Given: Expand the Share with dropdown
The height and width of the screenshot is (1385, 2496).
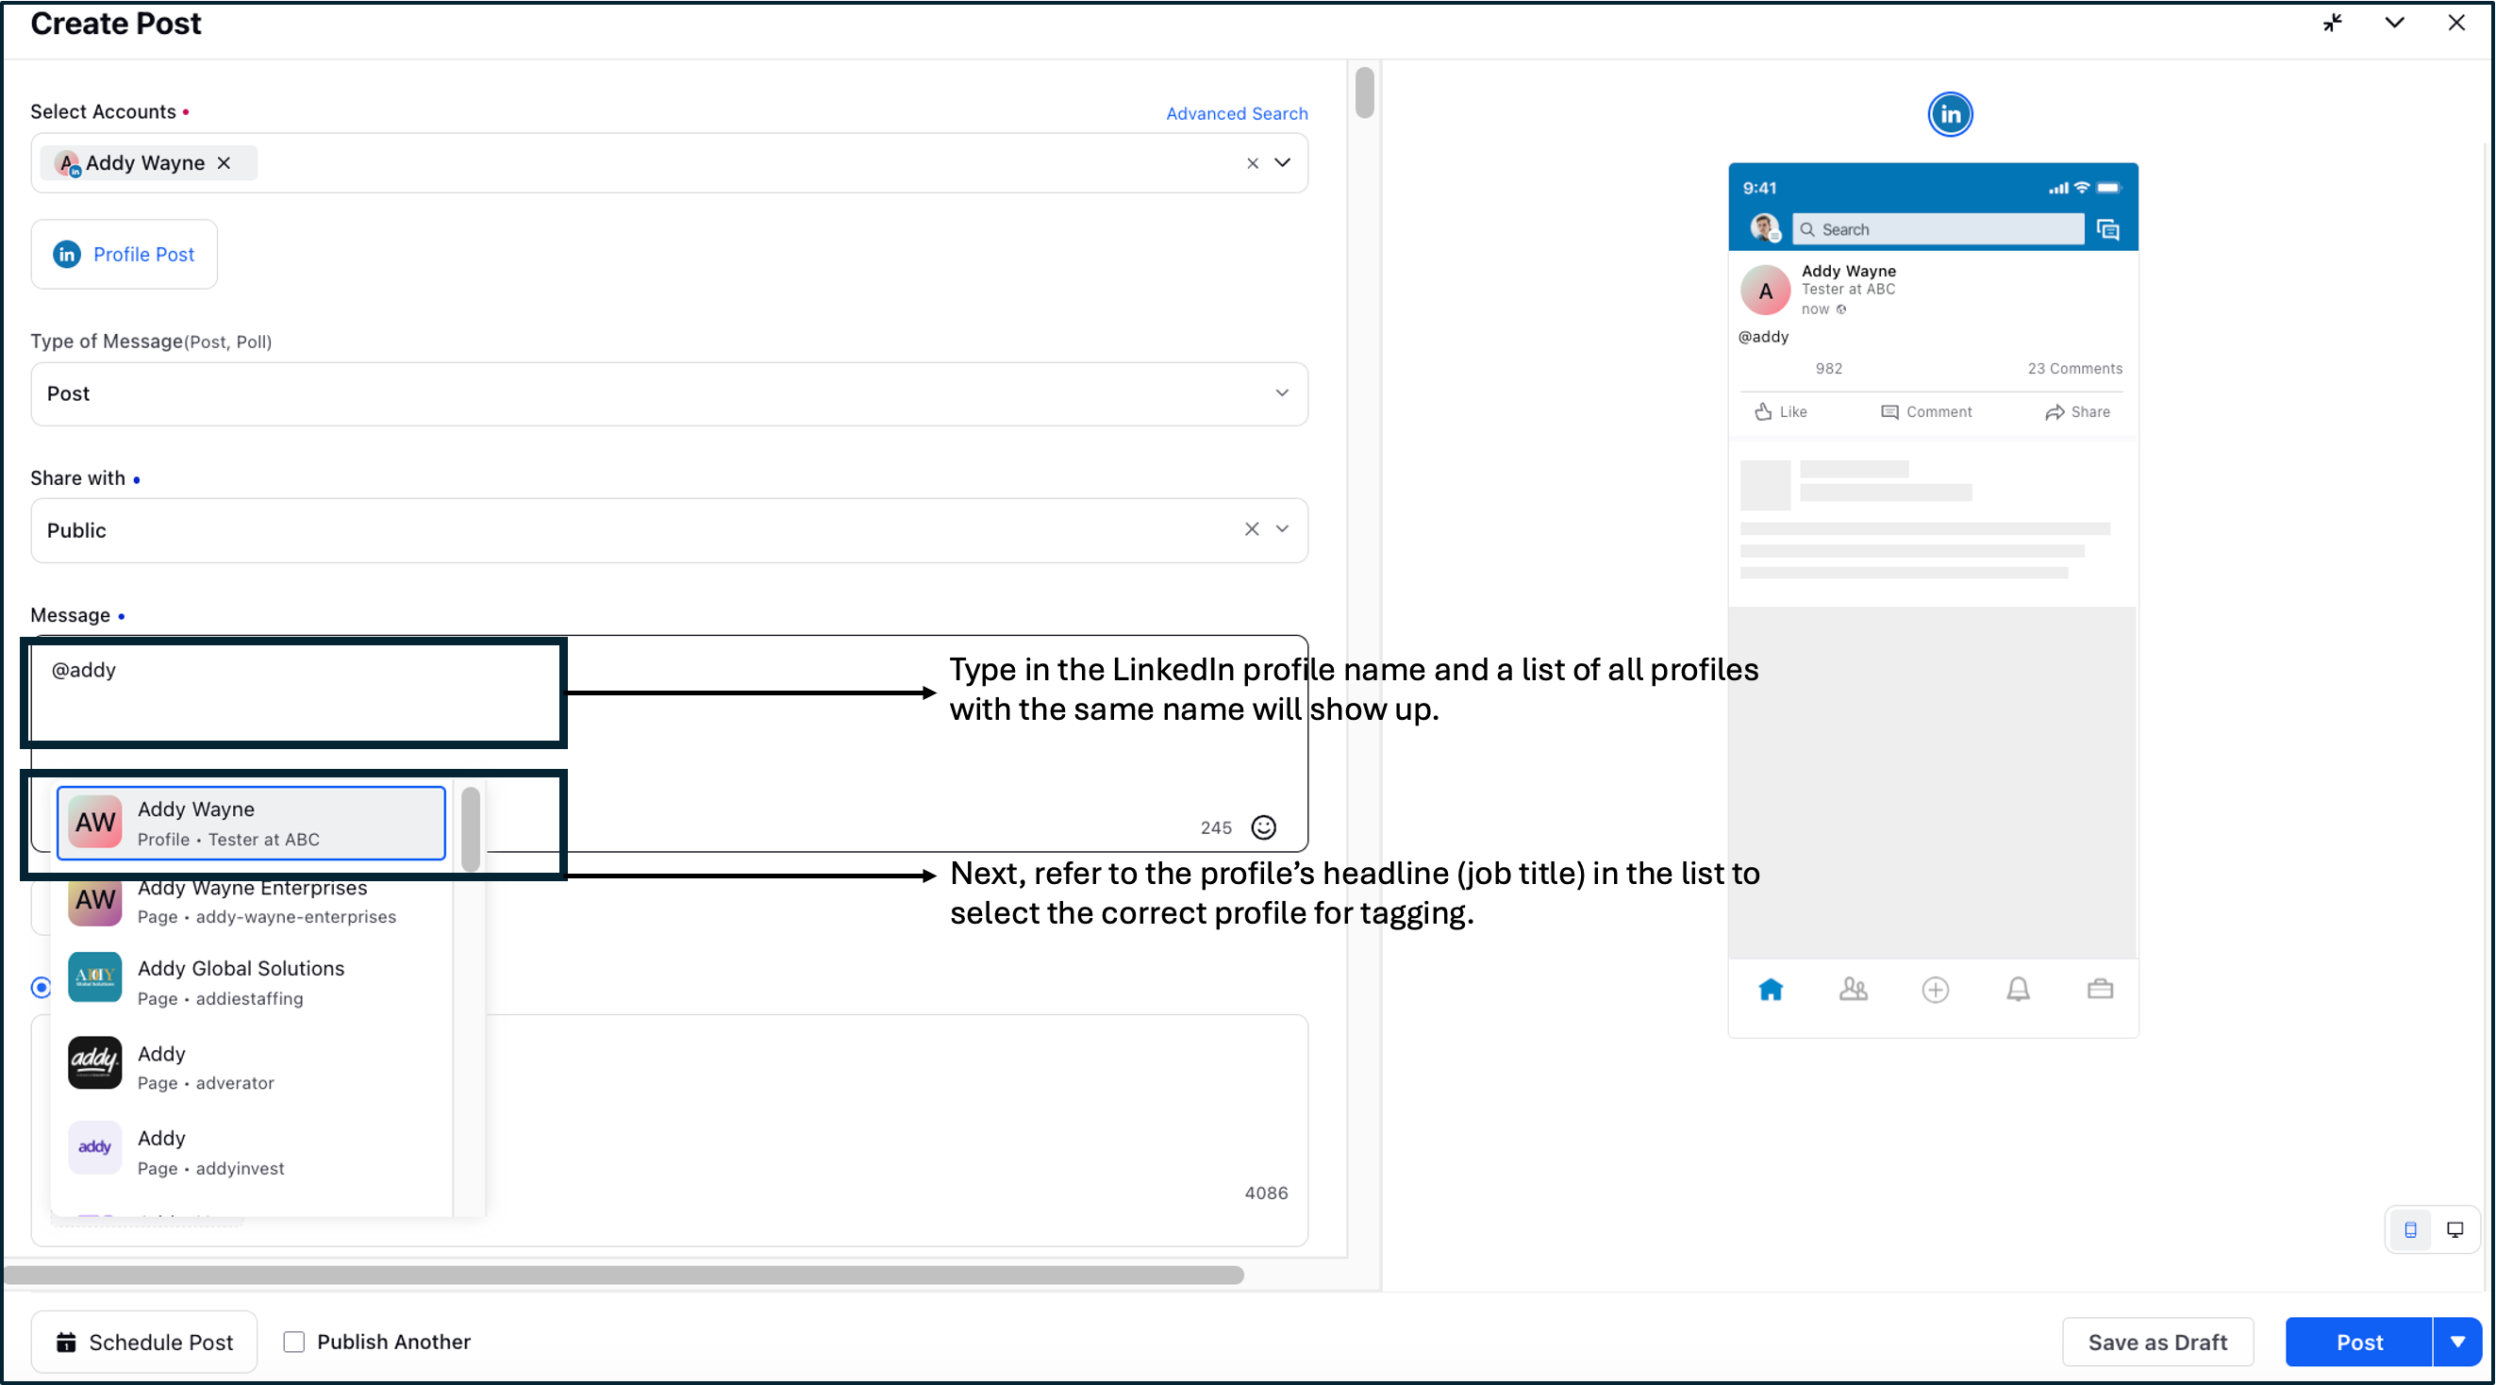Looking at the screenshot, I should (1282, 529).
